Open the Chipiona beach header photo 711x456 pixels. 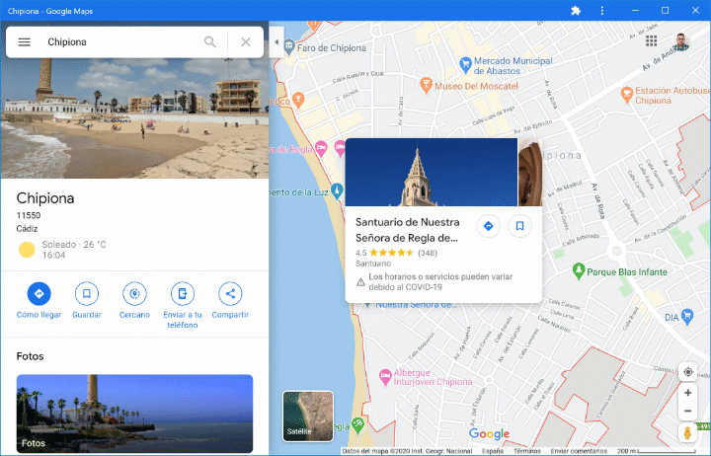[134, 117]
